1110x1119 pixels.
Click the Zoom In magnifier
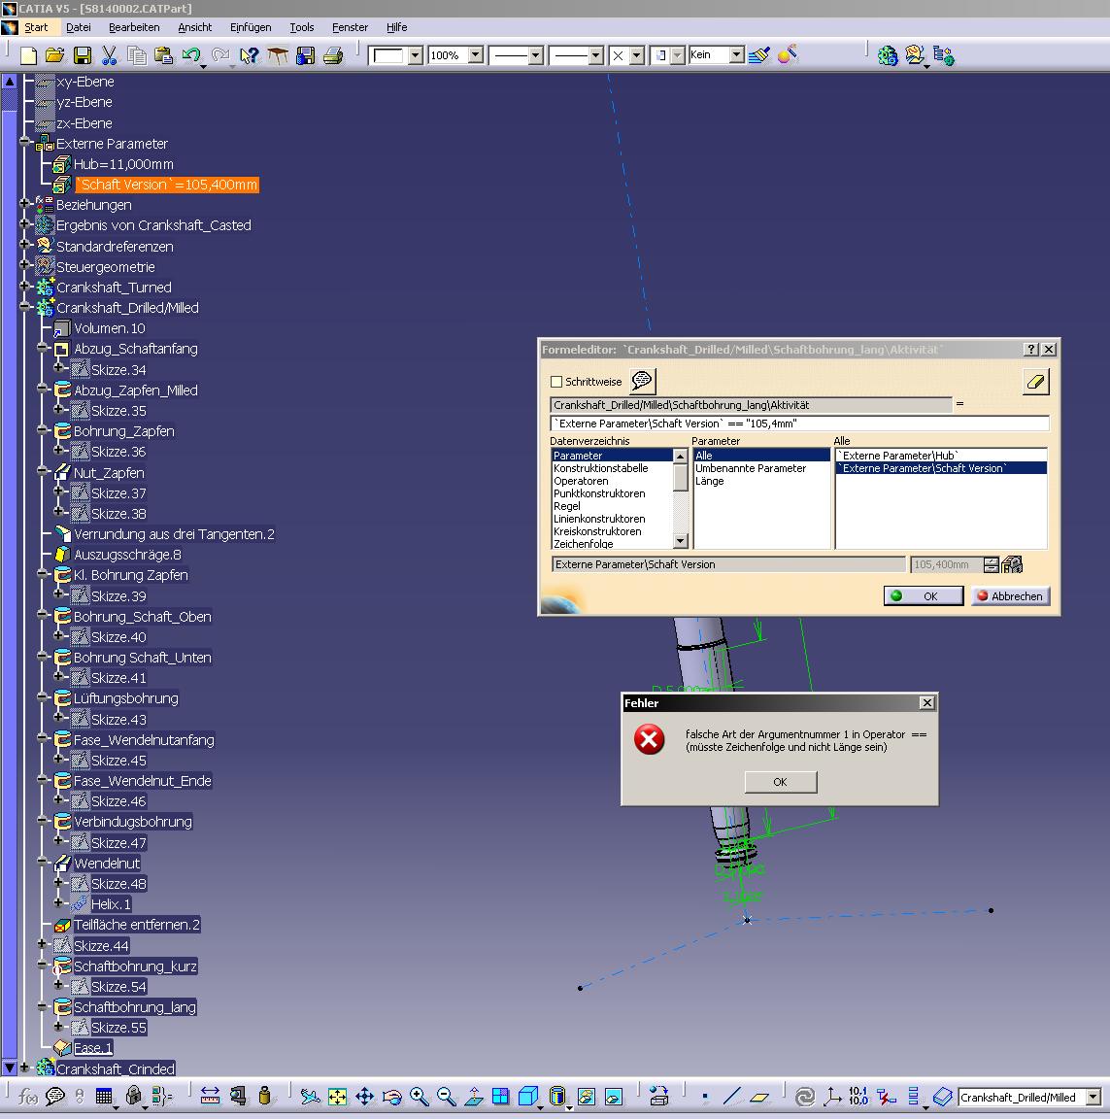tap(420, 1096)
